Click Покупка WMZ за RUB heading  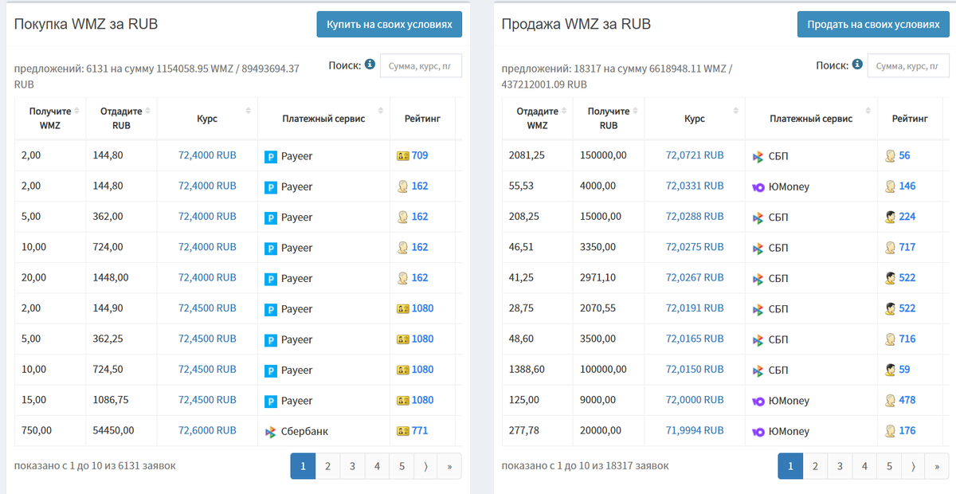point(86,24)
